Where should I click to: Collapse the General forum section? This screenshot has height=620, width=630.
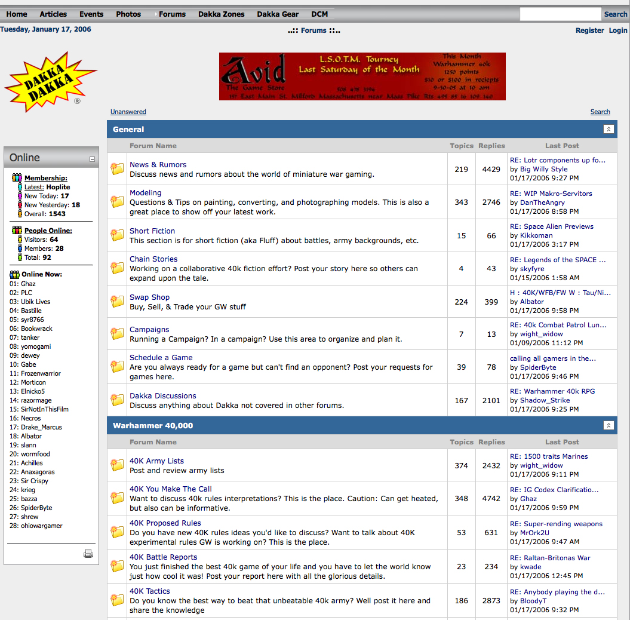609,129
